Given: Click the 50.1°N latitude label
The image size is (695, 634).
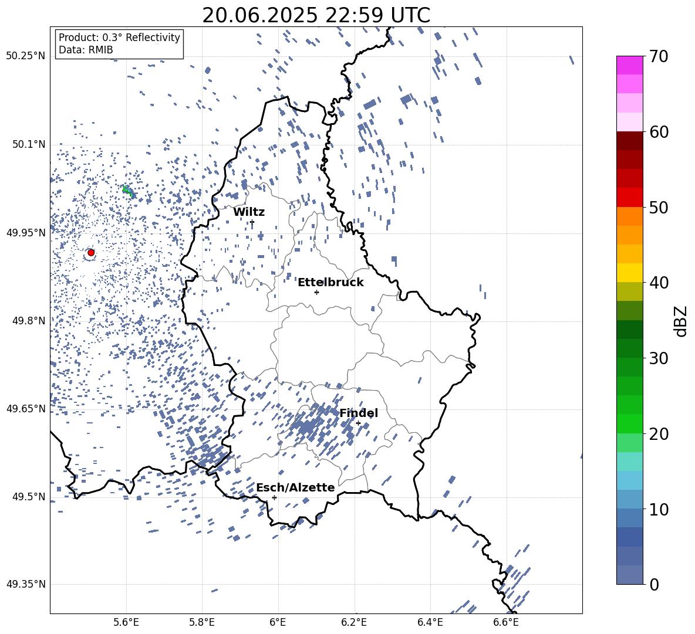Looking at the screenshot, I should 29,145.
